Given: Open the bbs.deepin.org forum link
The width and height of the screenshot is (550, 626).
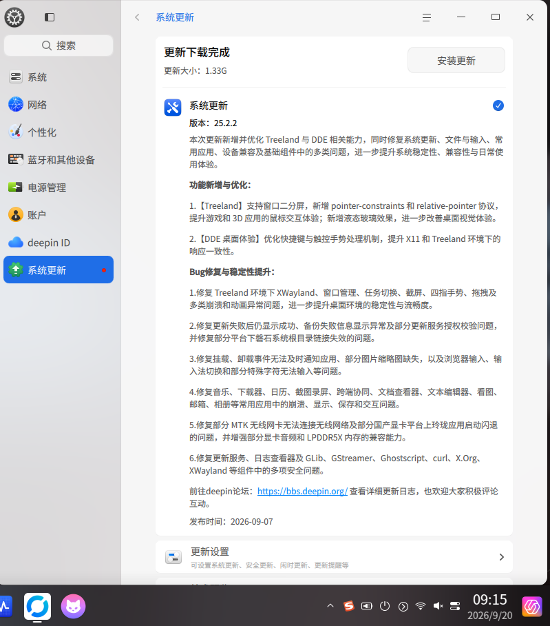Looking at the screenshot, I should [302, 491].
